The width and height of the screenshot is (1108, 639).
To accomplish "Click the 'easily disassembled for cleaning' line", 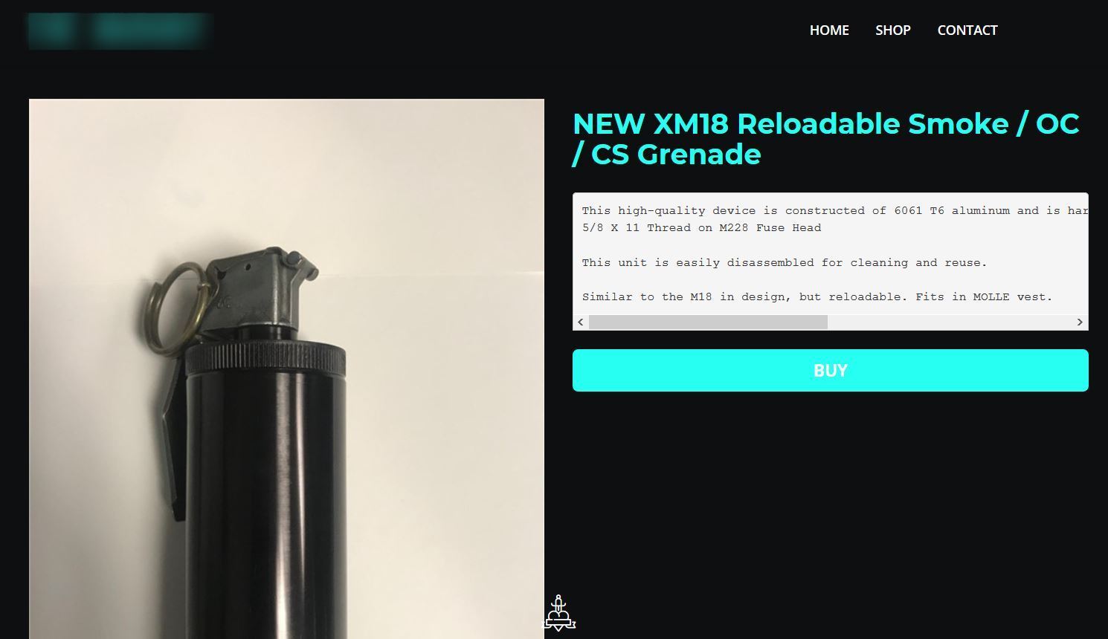I will [785, 263].
